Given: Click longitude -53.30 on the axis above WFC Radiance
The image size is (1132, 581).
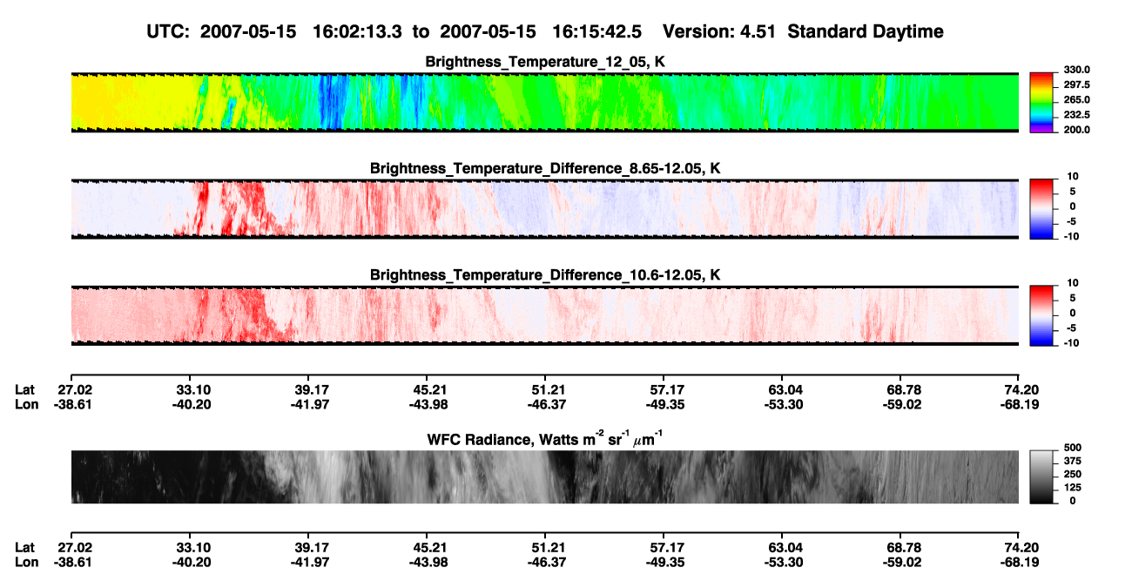Looking at the screenshot, I should click(782, 404).
